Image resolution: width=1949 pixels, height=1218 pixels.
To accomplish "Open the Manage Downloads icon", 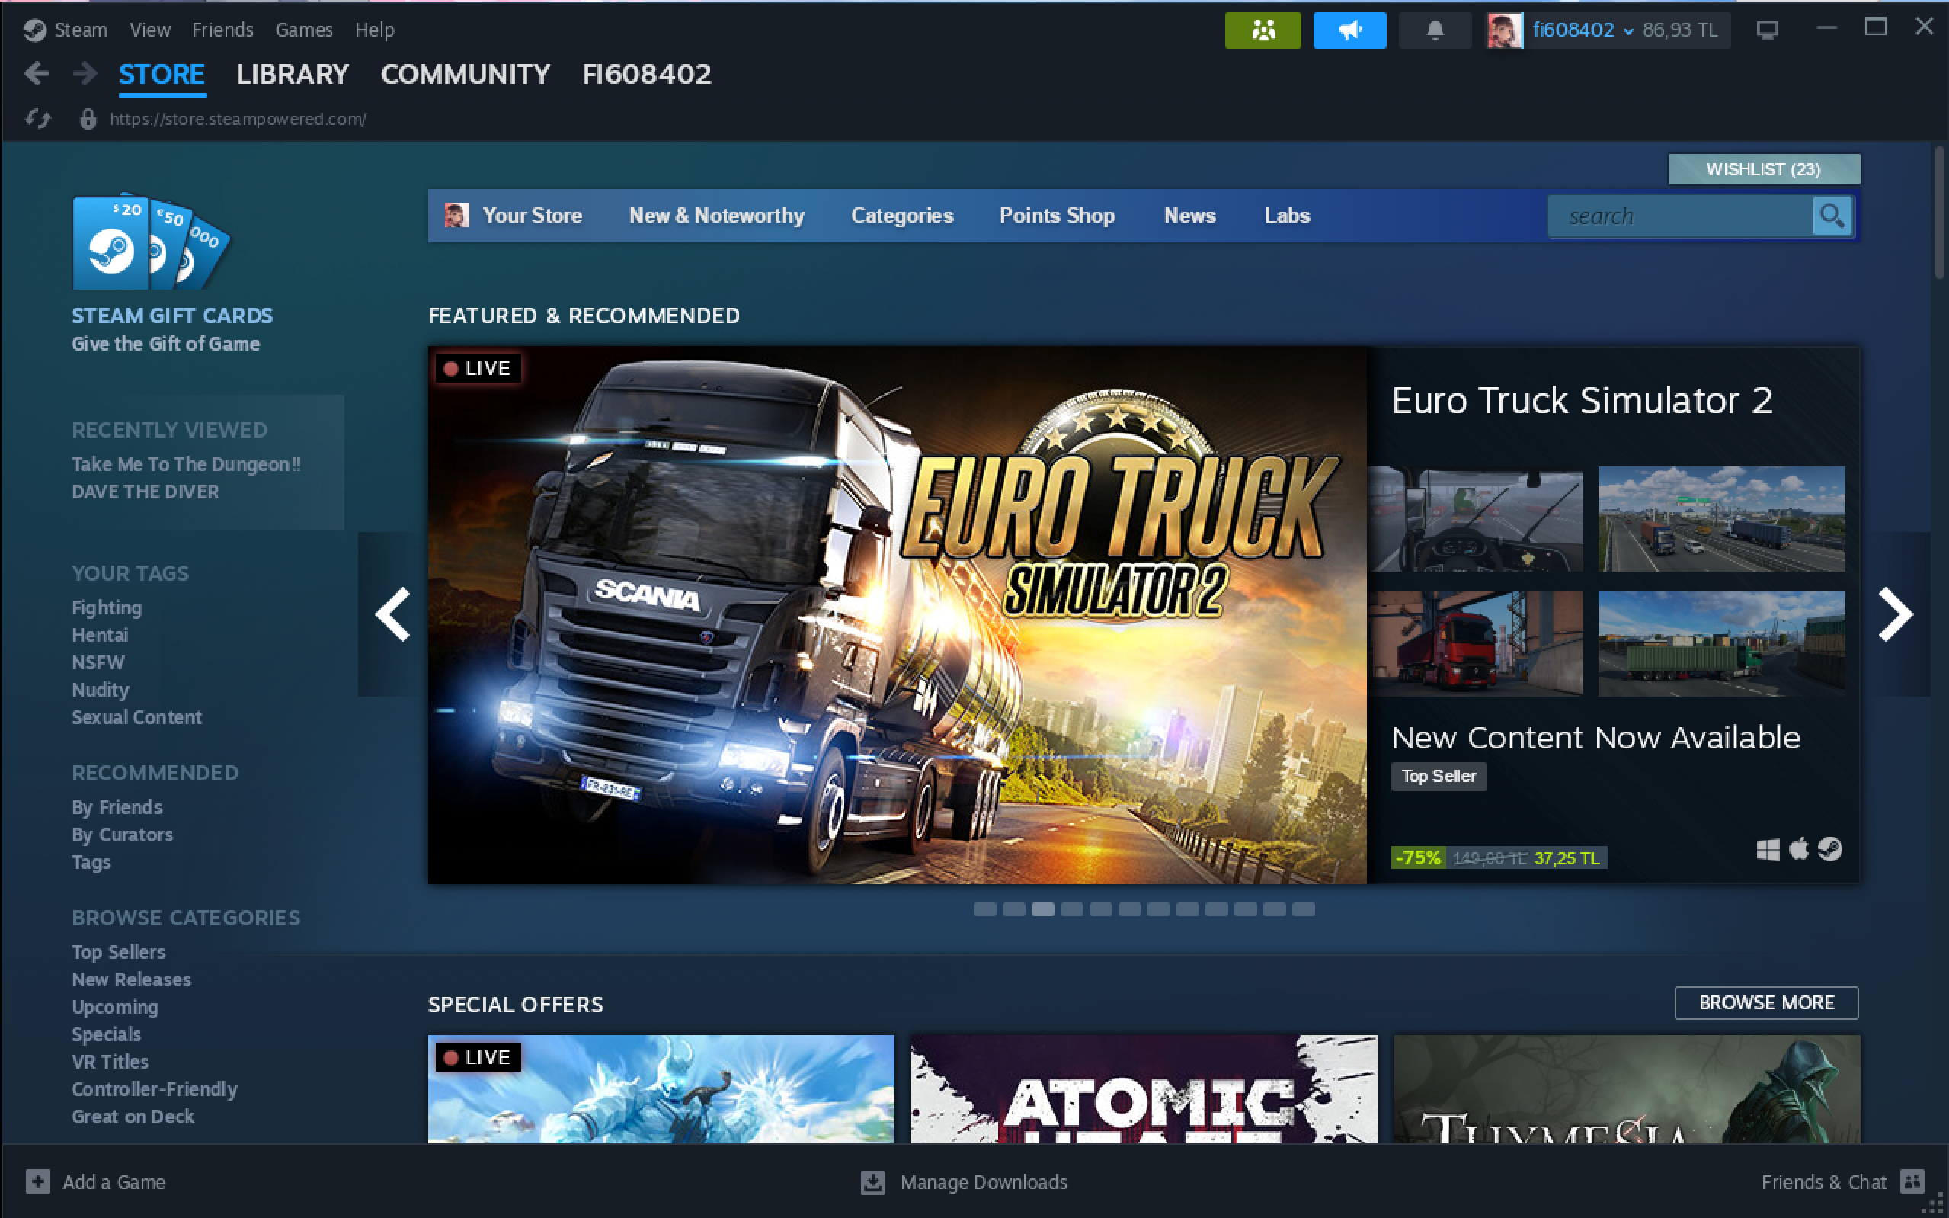I will pos(872,1181).
